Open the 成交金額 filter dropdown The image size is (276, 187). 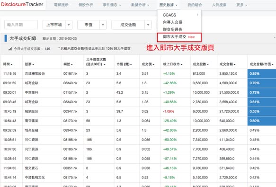[x=132, y=25]
